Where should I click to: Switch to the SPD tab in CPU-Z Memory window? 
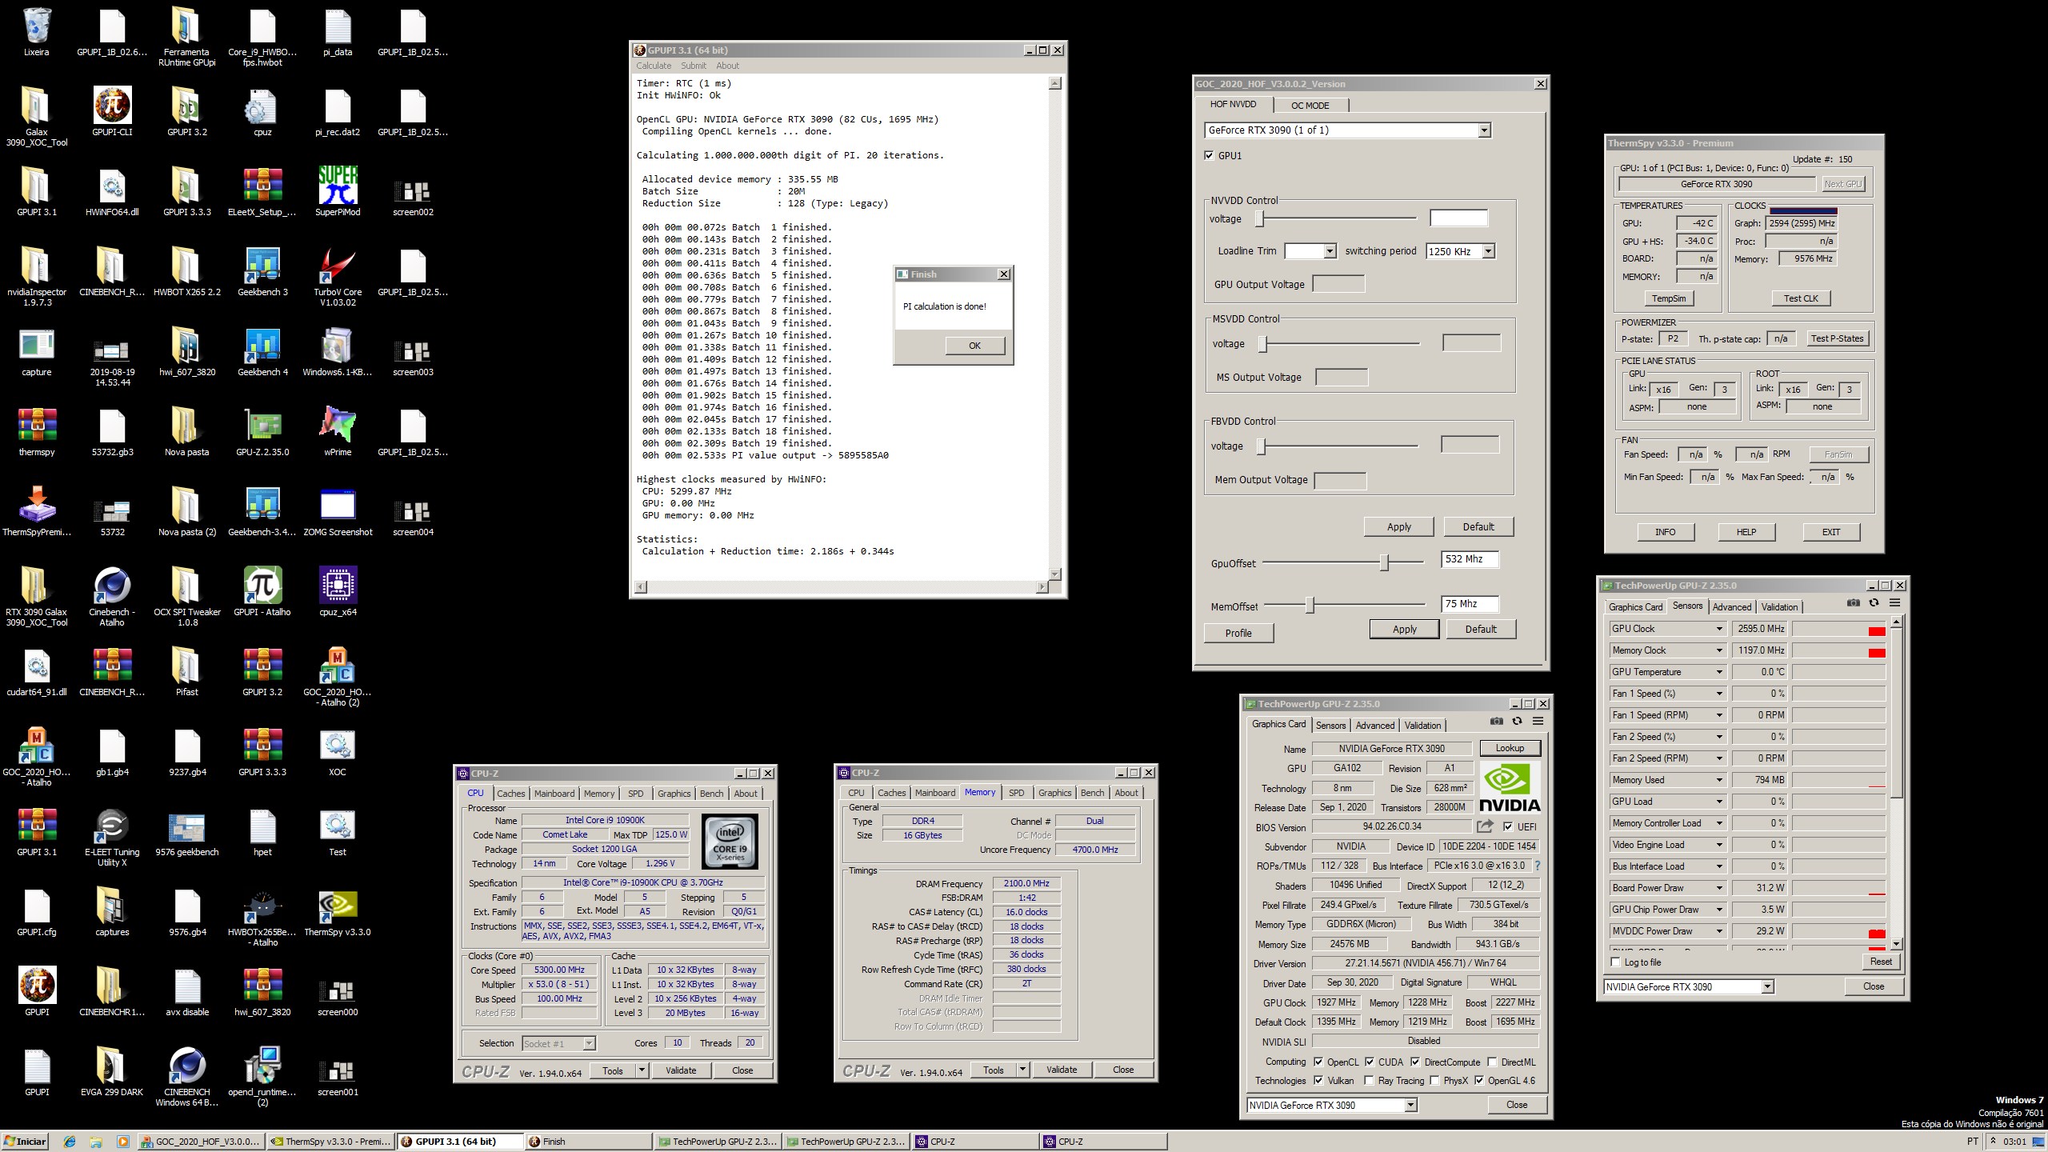[1016, 793]
